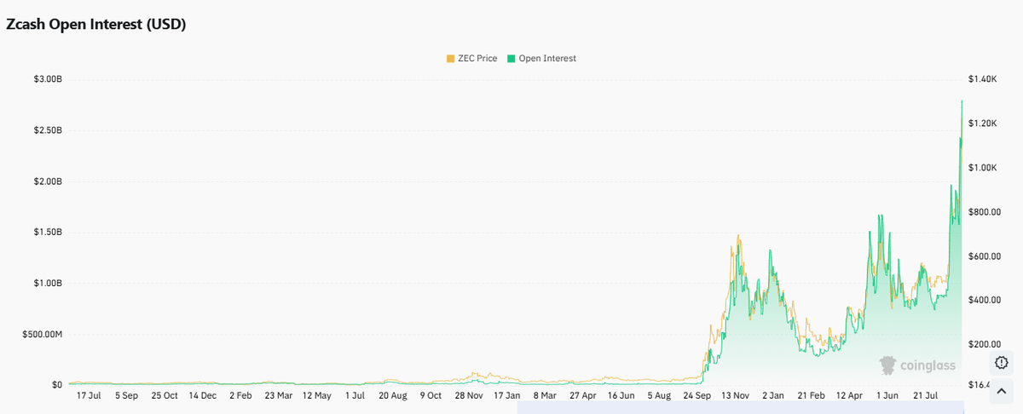Click the 13 Nov date label
The image size is (1023, 414).
pyautogui.click(x=735, y=396)
